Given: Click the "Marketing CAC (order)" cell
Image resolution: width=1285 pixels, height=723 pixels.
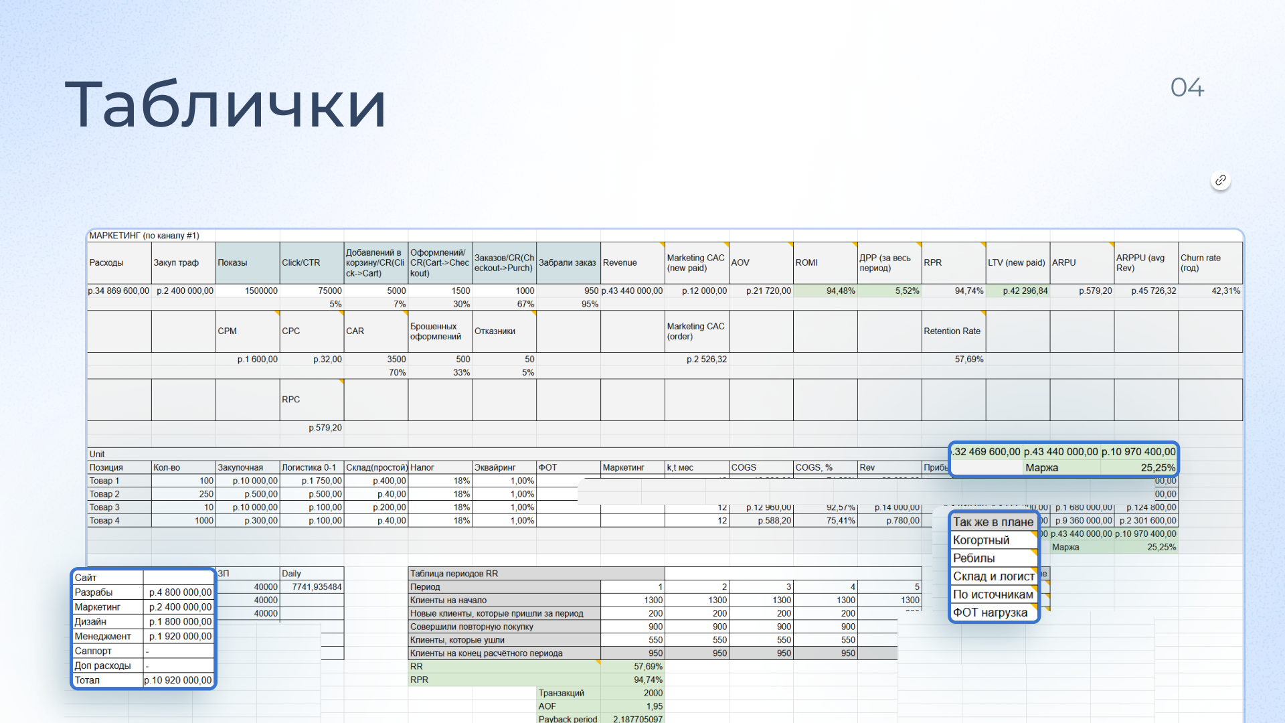Looking at the screenshot, I should [x=697, y=331].
